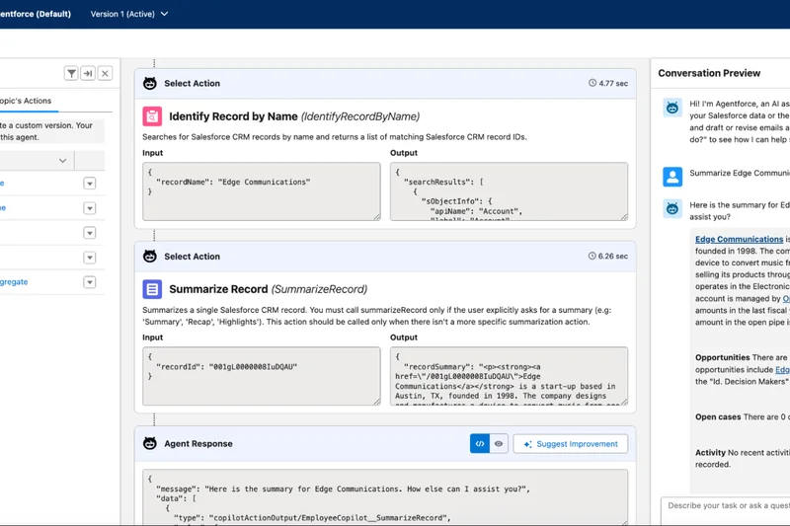Open the filter icon in left panel
Screen dimensions: 790x526
(71, 73)
